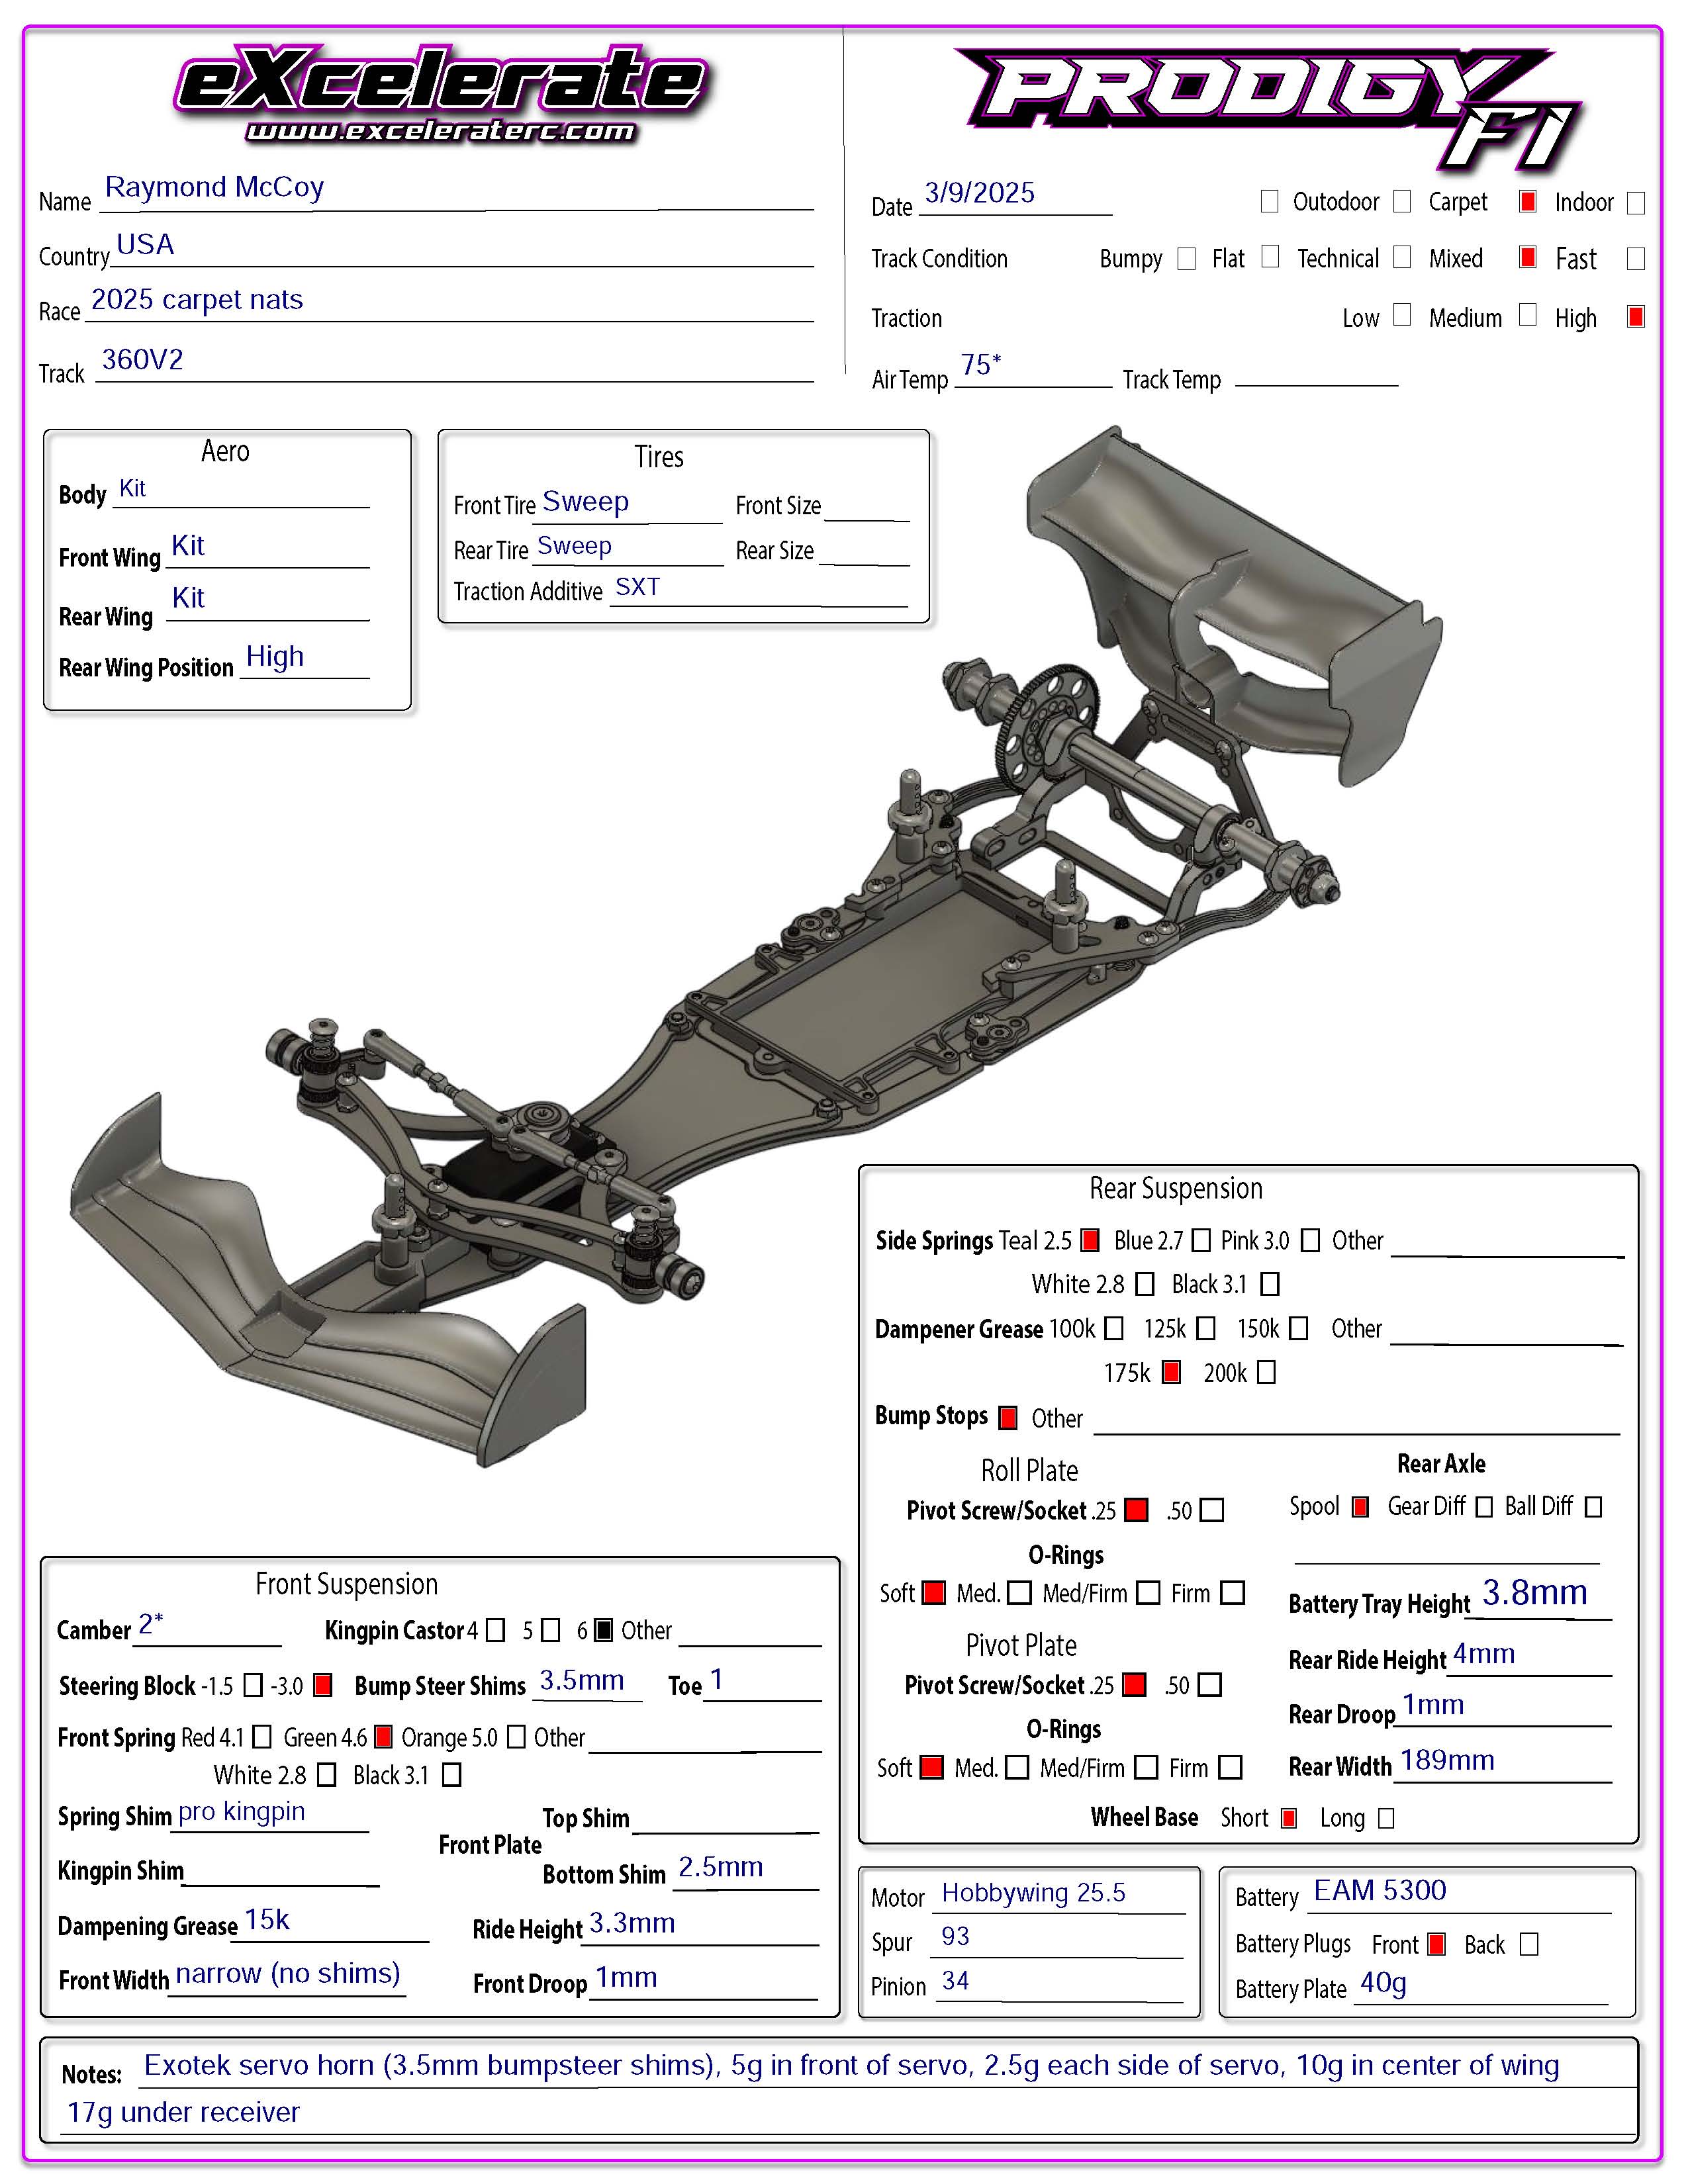Check the Long wheel base box
Image resolution: width=1688 pixels, height=2184 pixels.
click(1386, 1818)
